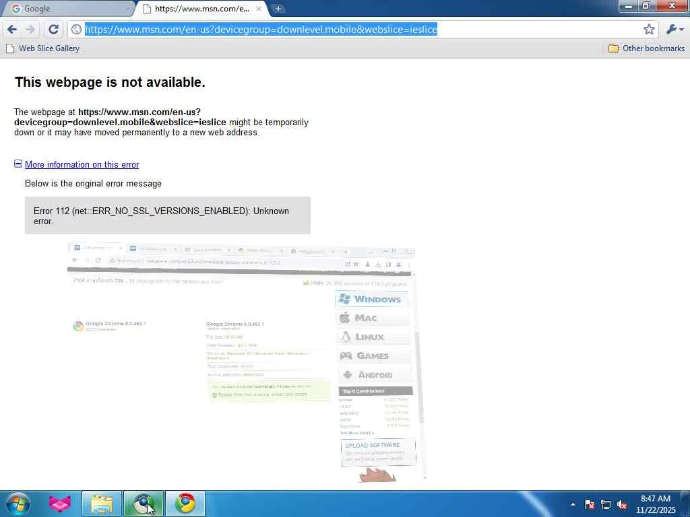690x517 pixels.
Task: Open a new tab with plus button
Action: tap(278, 8)
